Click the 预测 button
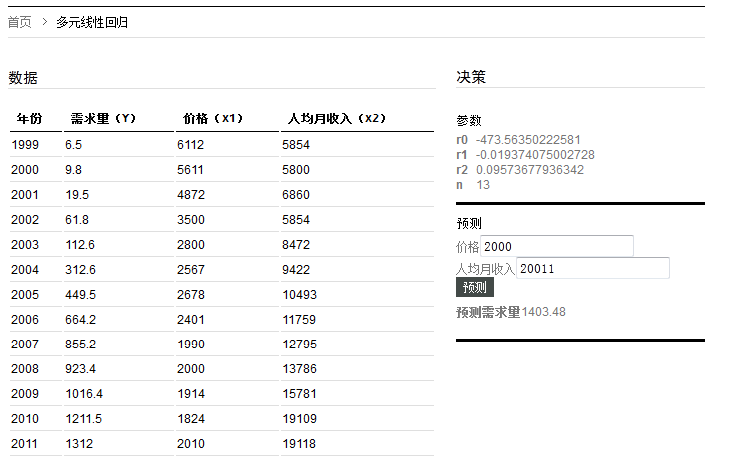The height and width of the screenshot is (460, 729). [x=475, y=288]
